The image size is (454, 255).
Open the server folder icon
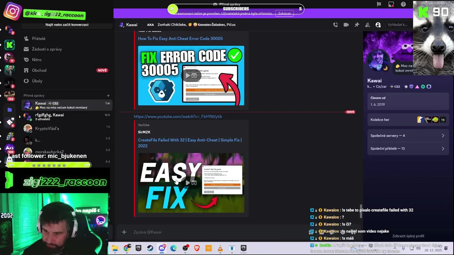pyautogui.click(x=10, y=110)
